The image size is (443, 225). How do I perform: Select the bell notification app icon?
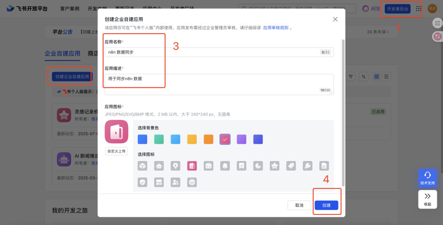[225, 166]
